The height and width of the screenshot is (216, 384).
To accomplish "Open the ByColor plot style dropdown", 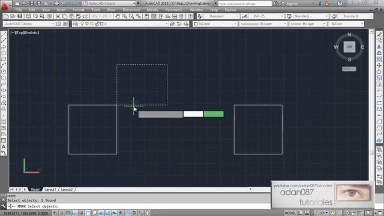I will (346, 24).
